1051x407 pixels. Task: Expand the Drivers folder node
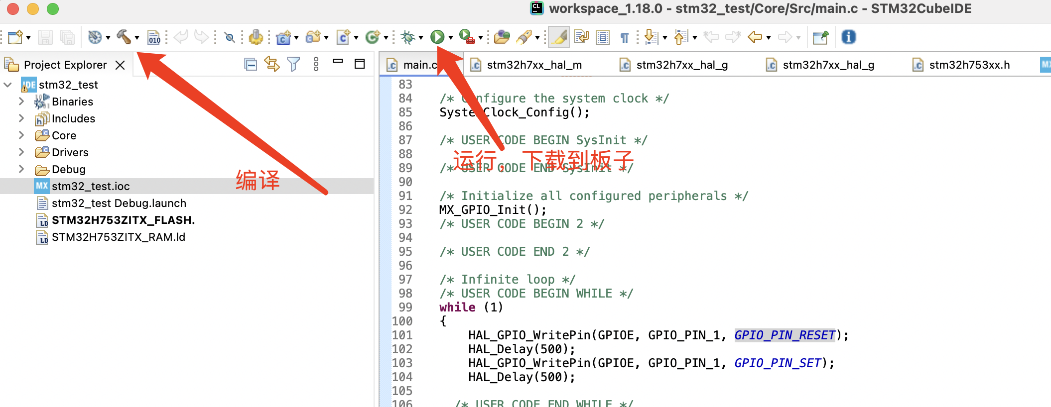coord(21,152)
